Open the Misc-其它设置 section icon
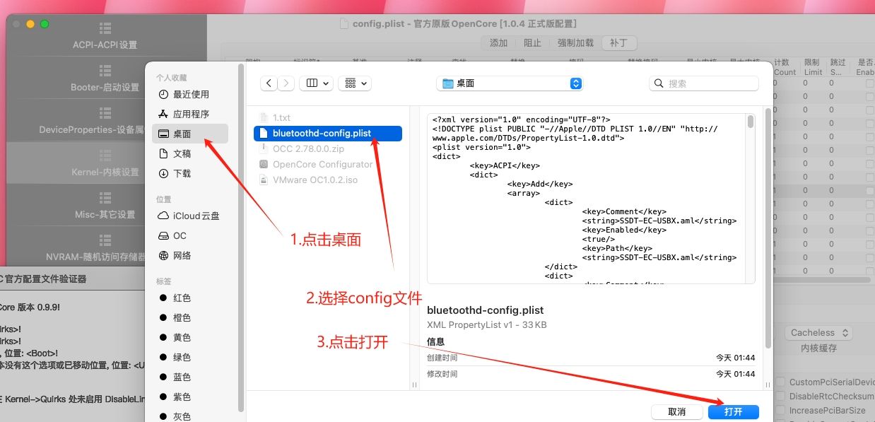This screenshot has height=422, width=875. point(105,199)
